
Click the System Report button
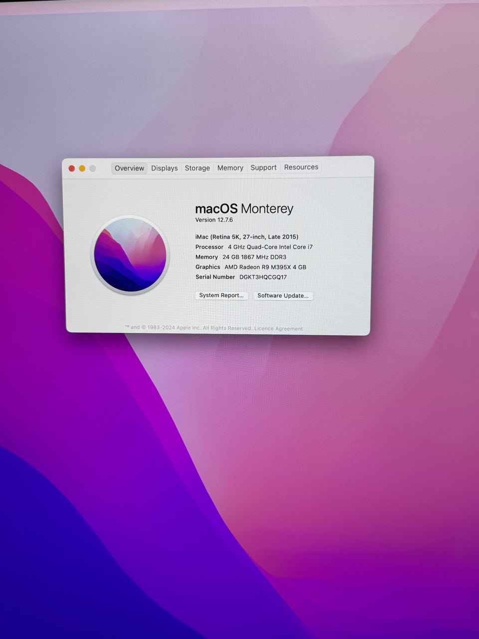221,295
